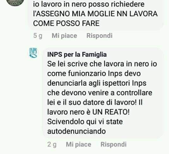The width and height of the screenshot is (169, 154).
Task: Tap the word "autodenunciando" in the reply
Action: [x=77, y=131]
